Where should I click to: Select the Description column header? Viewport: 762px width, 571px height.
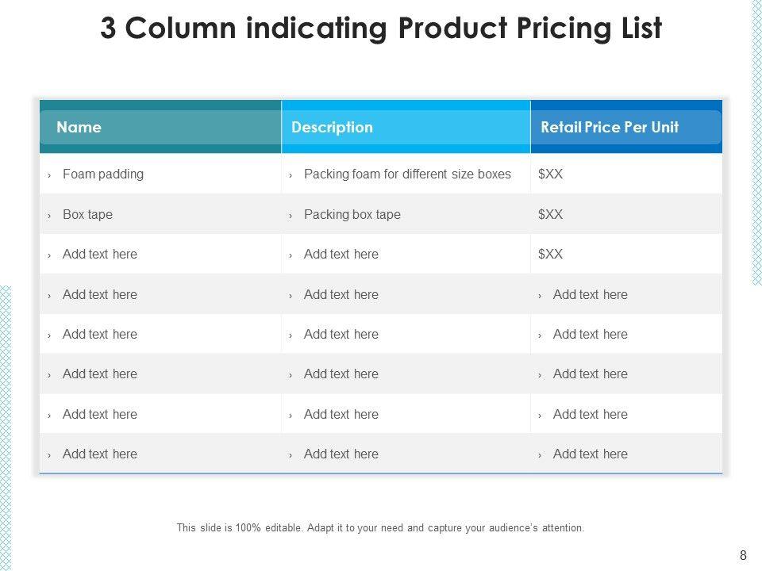click(x=332, y=127)
